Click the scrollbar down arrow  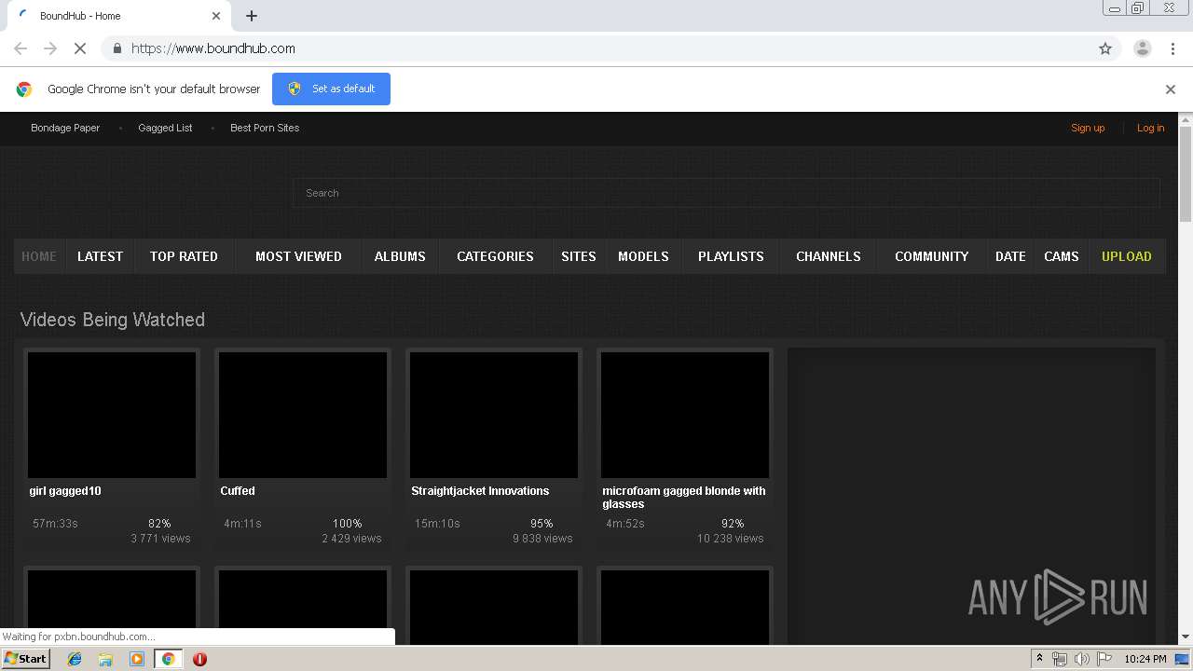click(1186, 637)
